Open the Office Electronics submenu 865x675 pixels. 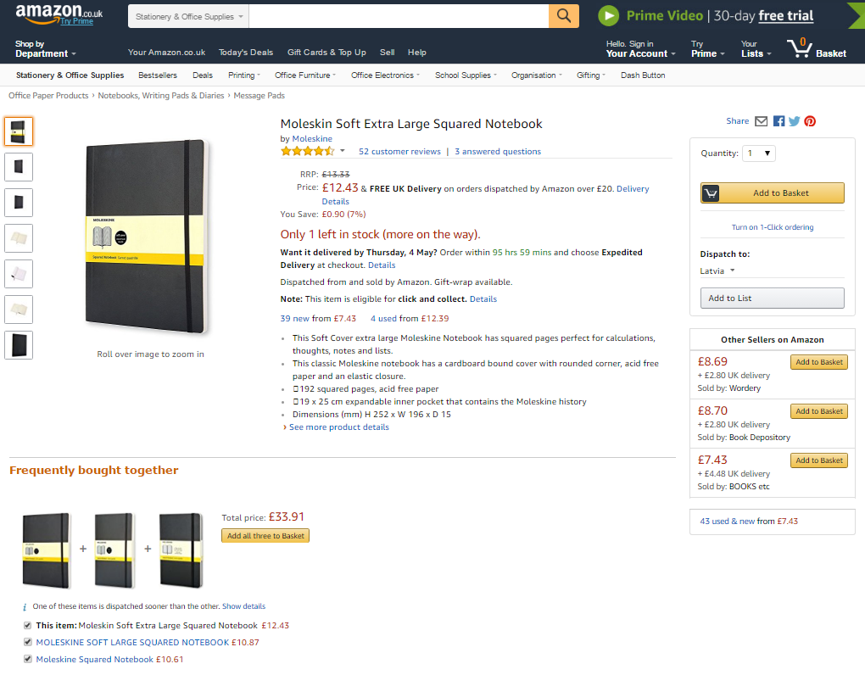(385, 75)
